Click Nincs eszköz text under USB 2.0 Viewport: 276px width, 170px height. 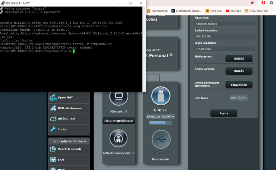[160, 159]
